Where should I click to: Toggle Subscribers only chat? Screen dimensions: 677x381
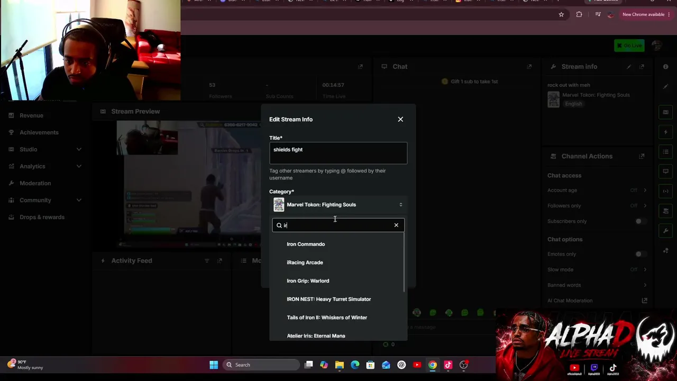pyautogui.click(x=640, y=221)
